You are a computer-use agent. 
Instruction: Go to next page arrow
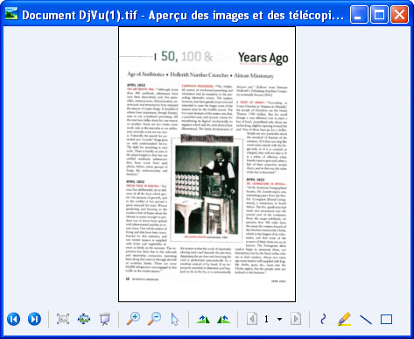coord(296,319)
